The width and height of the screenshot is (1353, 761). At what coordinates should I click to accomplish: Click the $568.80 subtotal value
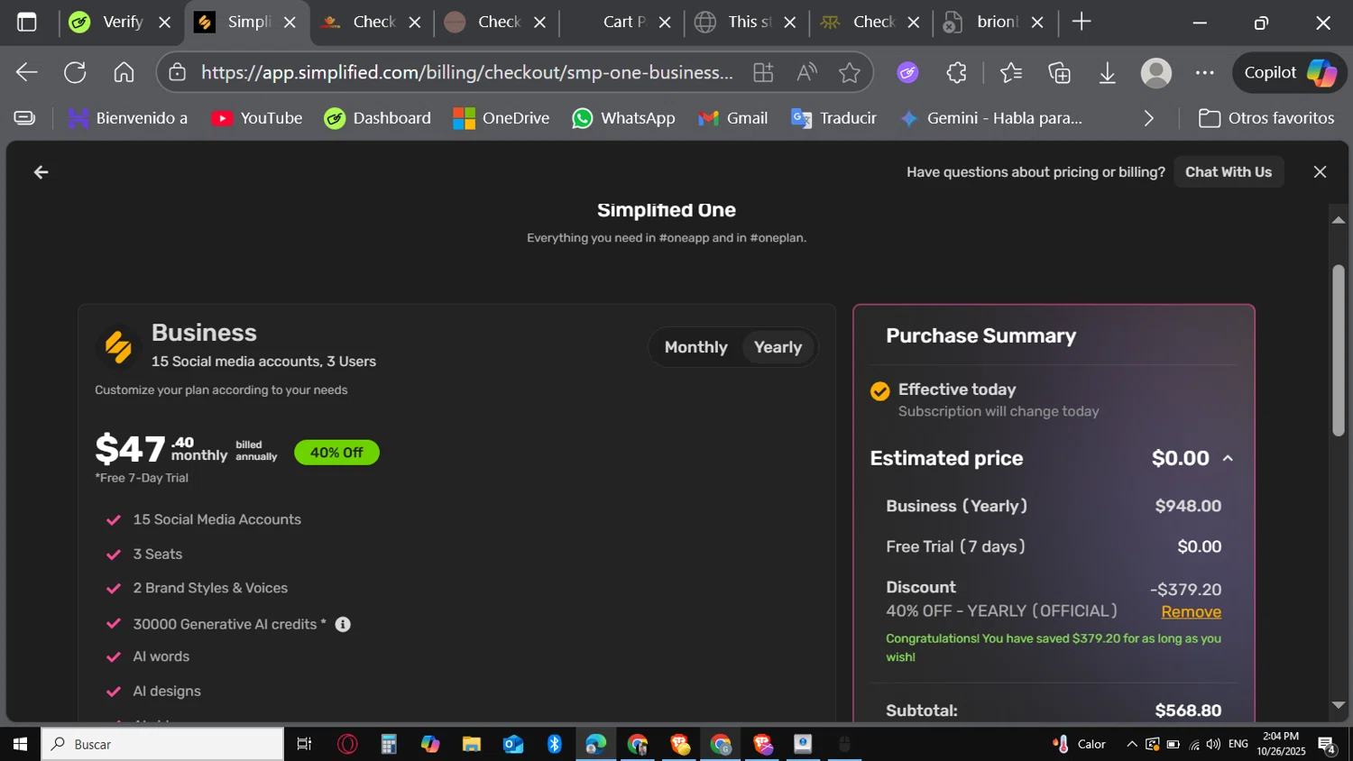click(x=1188, y=711)
